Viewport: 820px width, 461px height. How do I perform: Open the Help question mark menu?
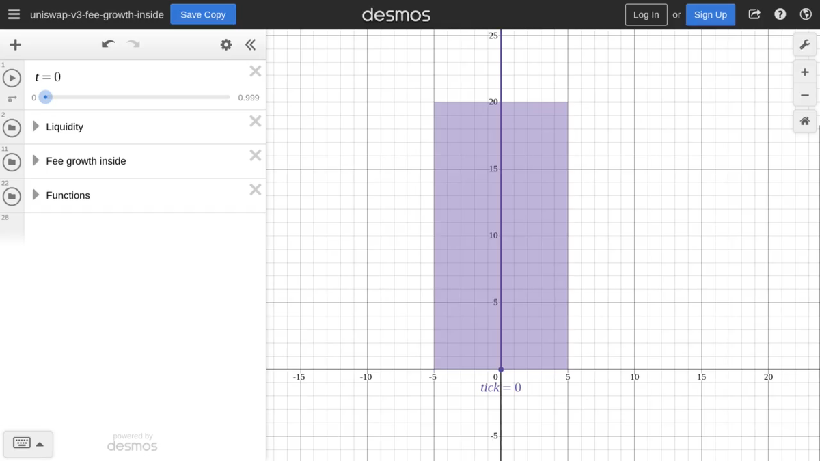(780, 14)
